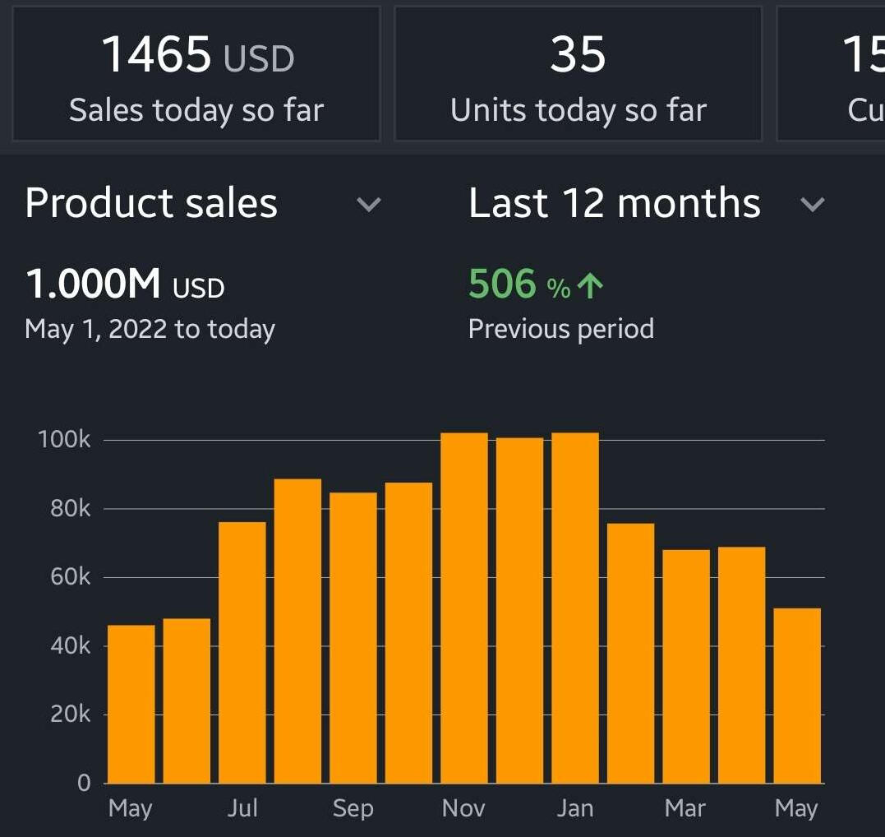Screen dimensions: 885x837
Task: Expand the Last 12 months chevron
Action: pos(812,205)
